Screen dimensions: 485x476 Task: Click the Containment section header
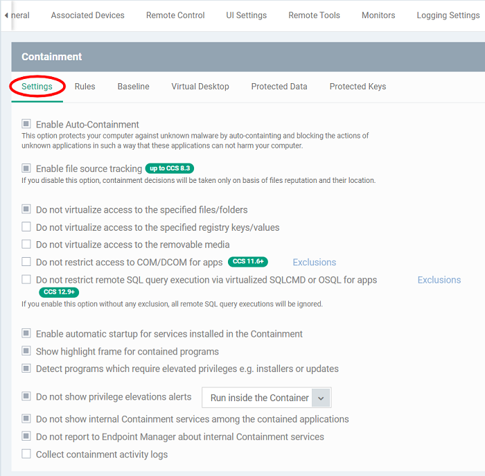coord(248,57)
